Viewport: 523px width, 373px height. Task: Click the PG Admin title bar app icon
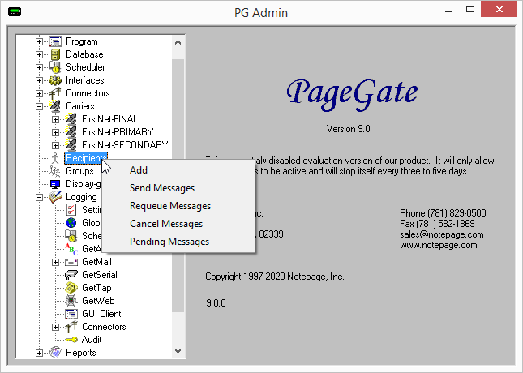[x=15, y=12]
